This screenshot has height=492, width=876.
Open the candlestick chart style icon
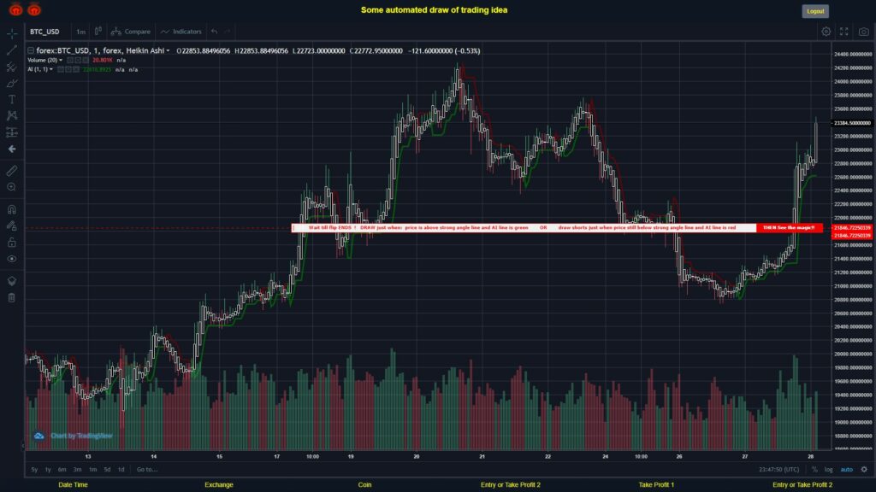click(98, 32)
